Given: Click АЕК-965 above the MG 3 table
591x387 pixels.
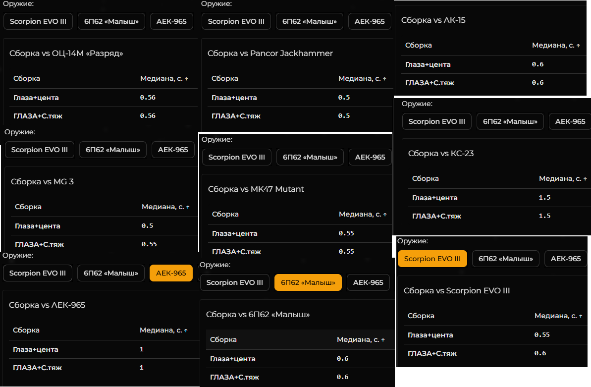Looking at the screenshot, I should click(x=173, y=150).
